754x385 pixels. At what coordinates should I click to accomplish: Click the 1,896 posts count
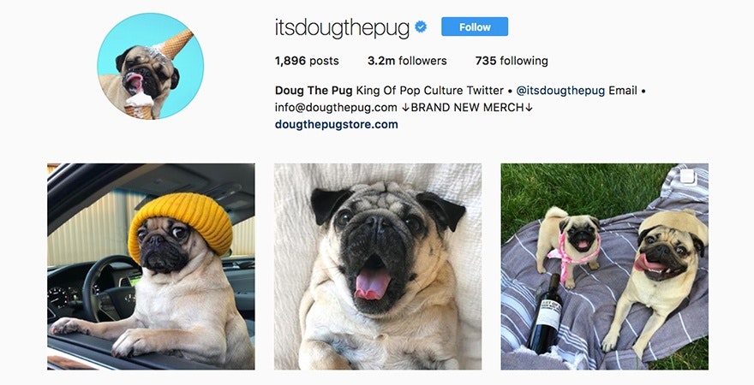pos(307,61)
